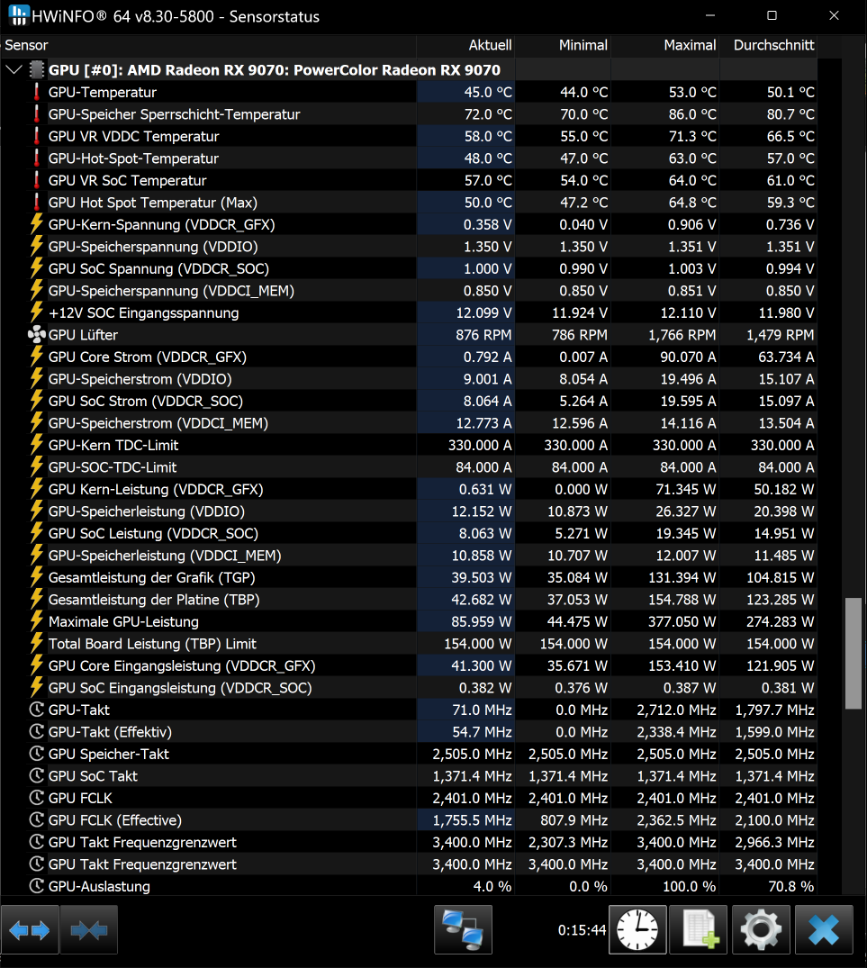
Task: Open the network remote monitoring button
Action: pos(463,929)
